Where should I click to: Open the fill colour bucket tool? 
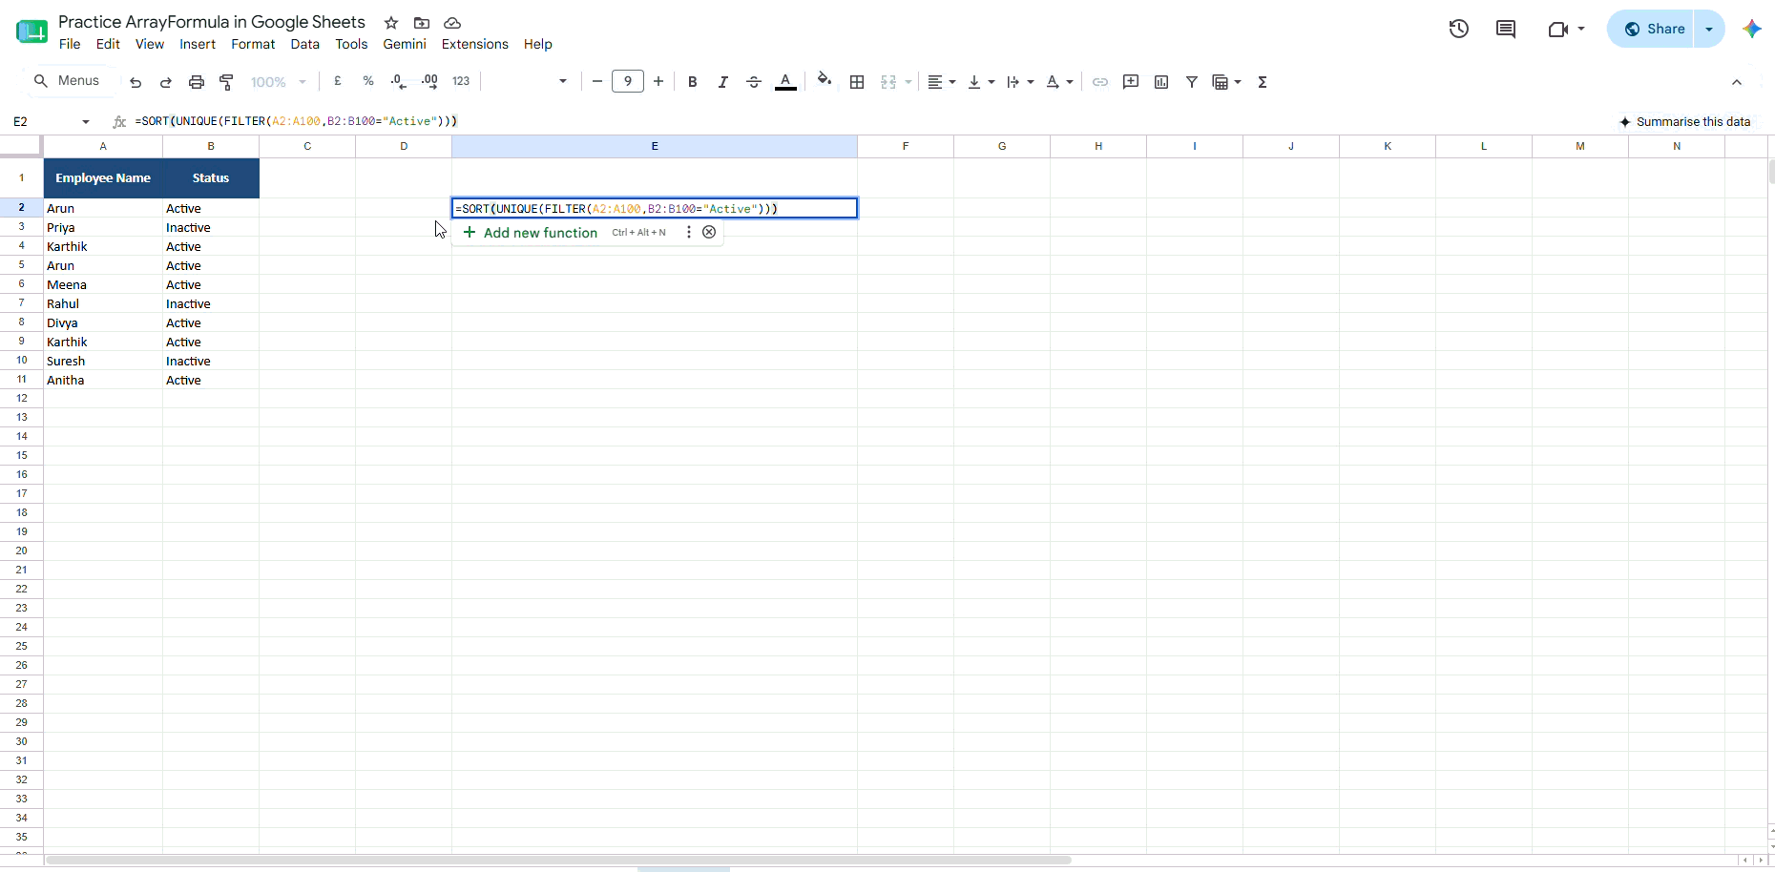click(x=825, y=81)
